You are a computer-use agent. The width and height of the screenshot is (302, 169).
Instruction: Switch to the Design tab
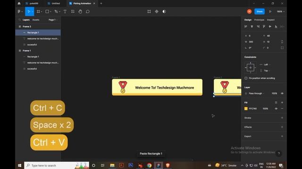[248, 20]
